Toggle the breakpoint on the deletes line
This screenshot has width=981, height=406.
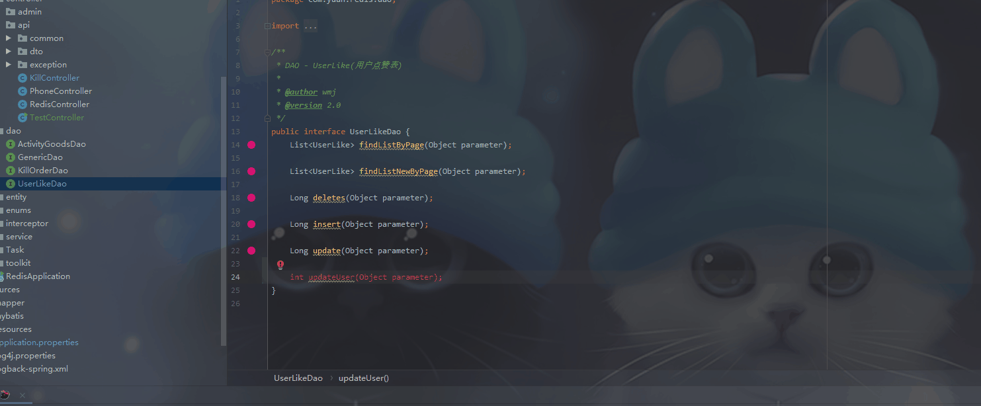click(251, 198)
